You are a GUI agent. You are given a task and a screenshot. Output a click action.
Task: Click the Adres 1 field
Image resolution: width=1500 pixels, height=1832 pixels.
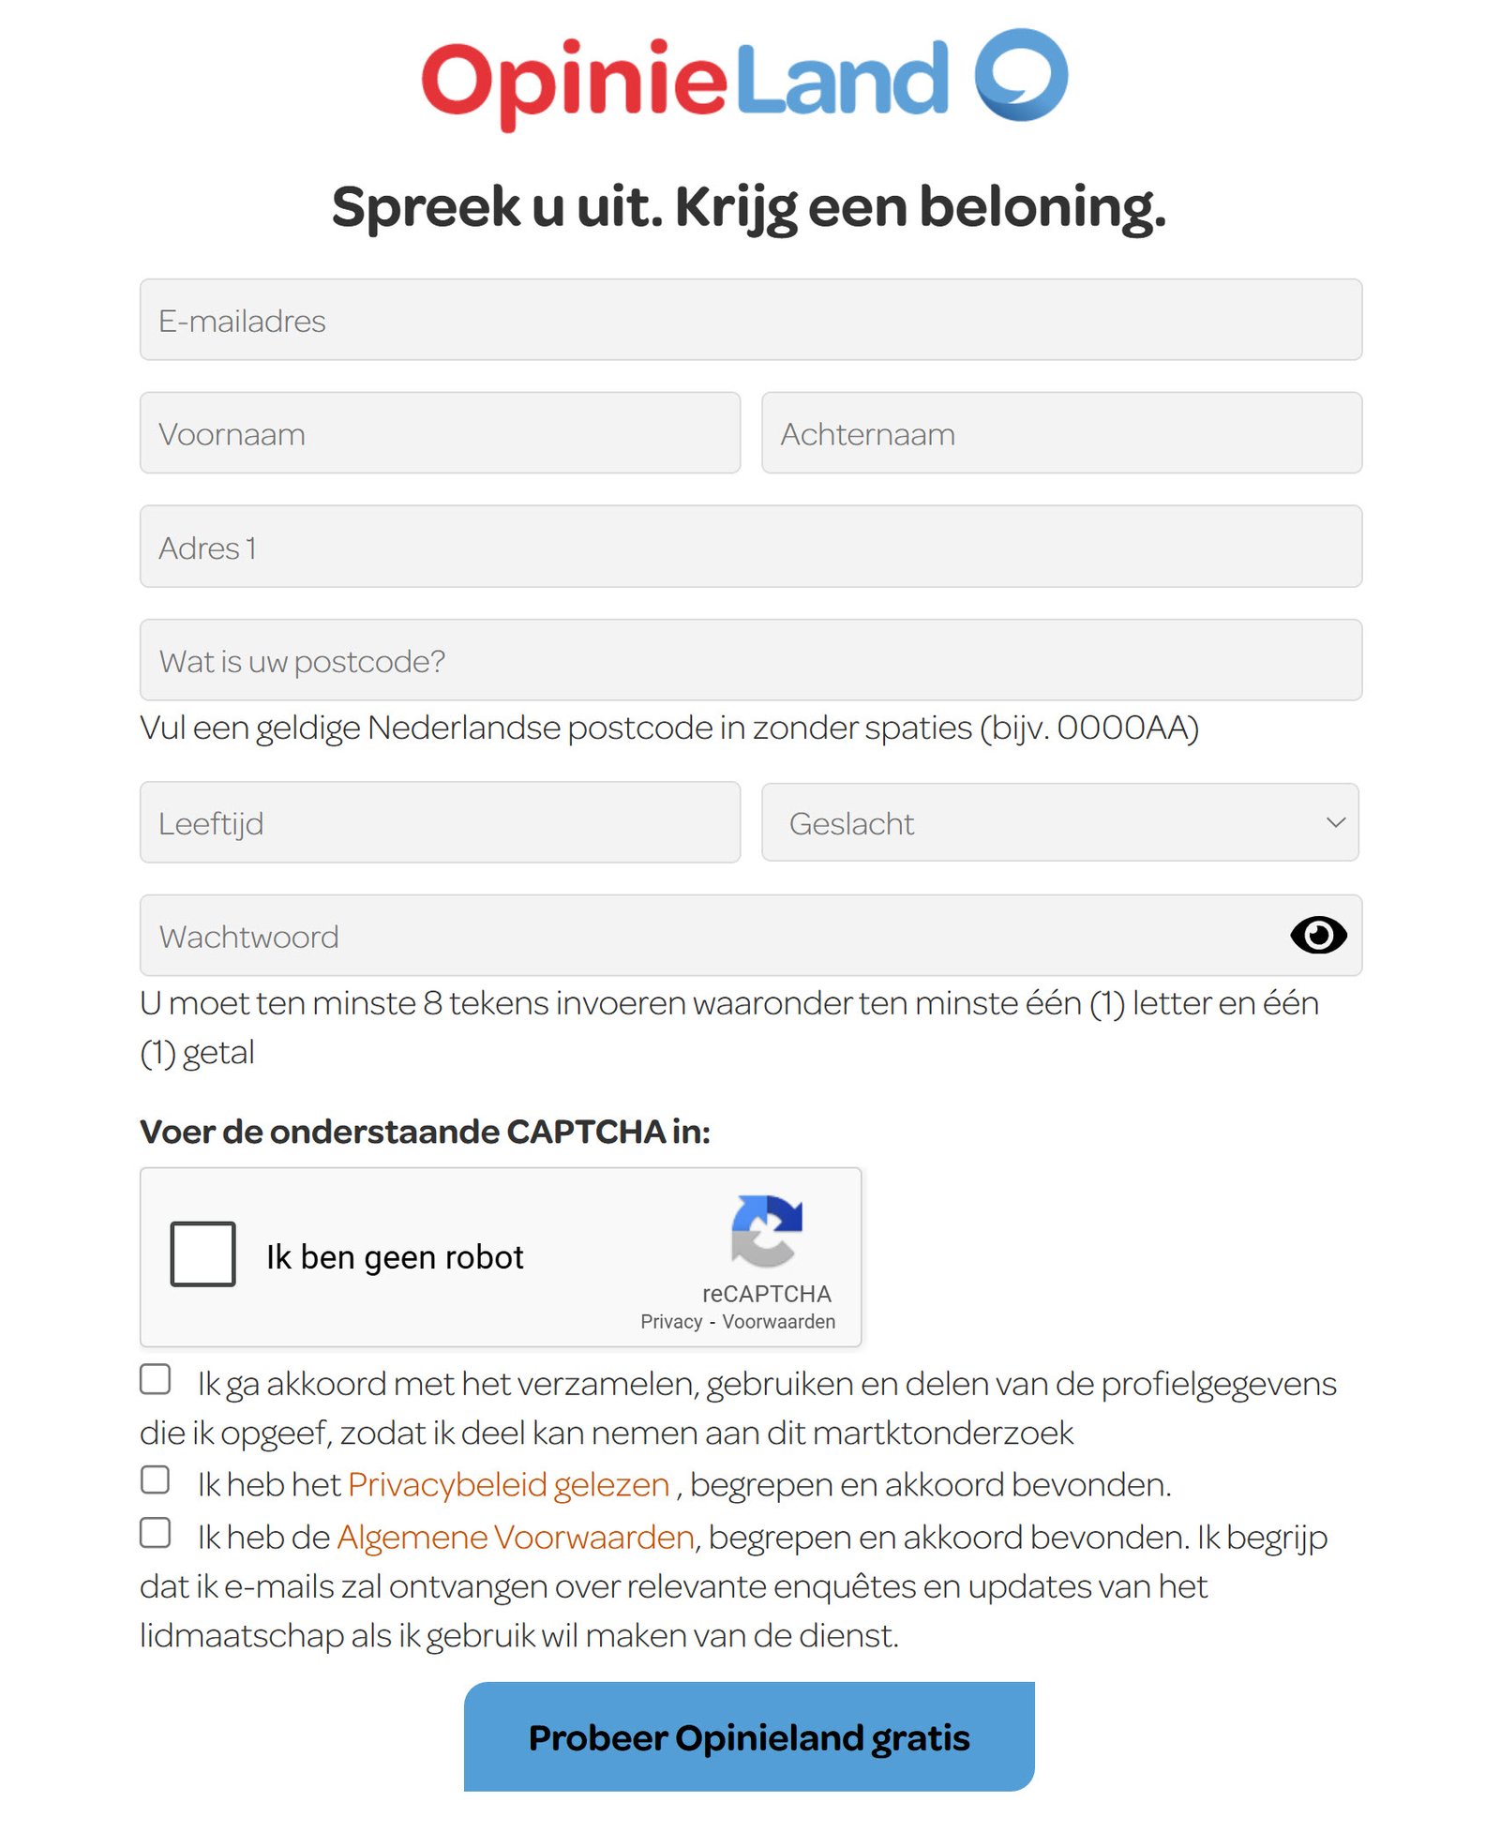tap(750, 547)
